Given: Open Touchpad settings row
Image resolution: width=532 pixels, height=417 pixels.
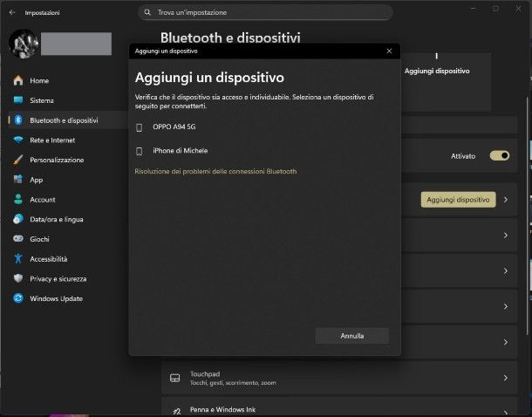Looking at the screenshot, I should [339, 378].
